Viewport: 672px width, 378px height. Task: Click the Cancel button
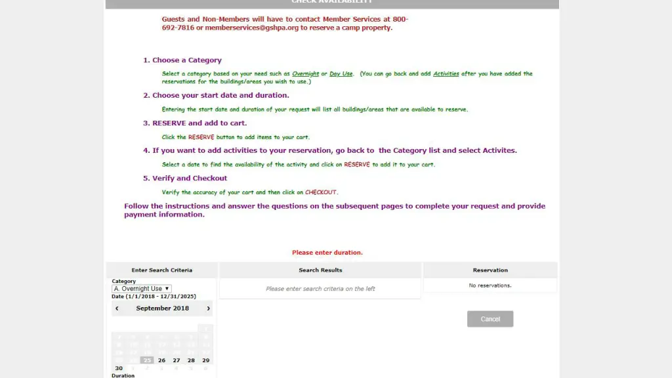tap(490, 319)
